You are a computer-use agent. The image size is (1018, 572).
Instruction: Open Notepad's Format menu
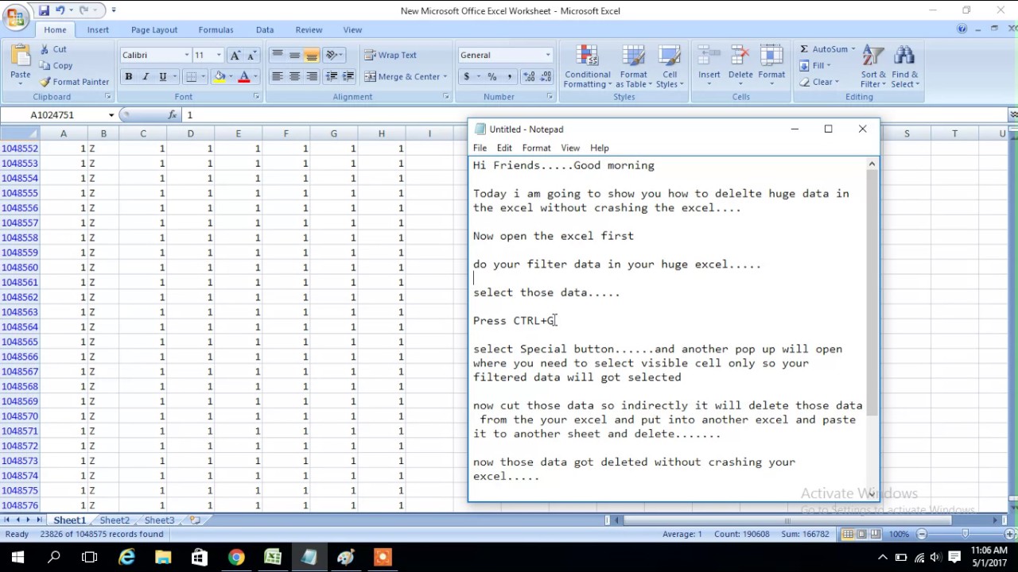(x=536, y=148)
